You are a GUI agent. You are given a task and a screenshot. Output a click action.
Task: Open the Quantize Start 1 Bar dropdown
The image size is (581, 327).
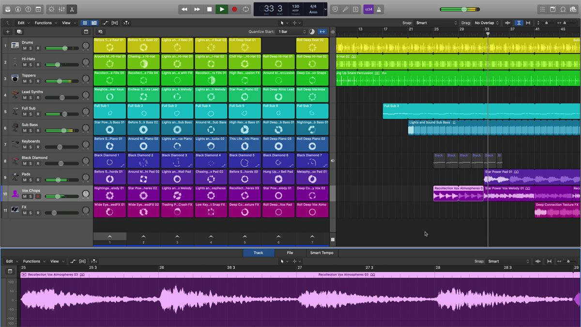click(291, 31)
